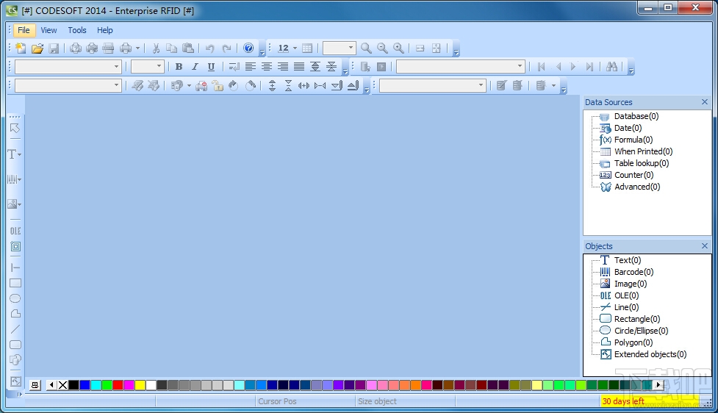Open printer dropdown arrow beside print icon

137,48
